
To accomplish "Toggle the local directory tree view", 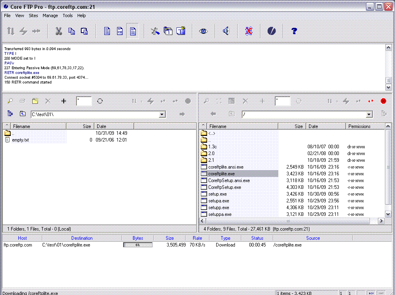I will coord(9,114).
